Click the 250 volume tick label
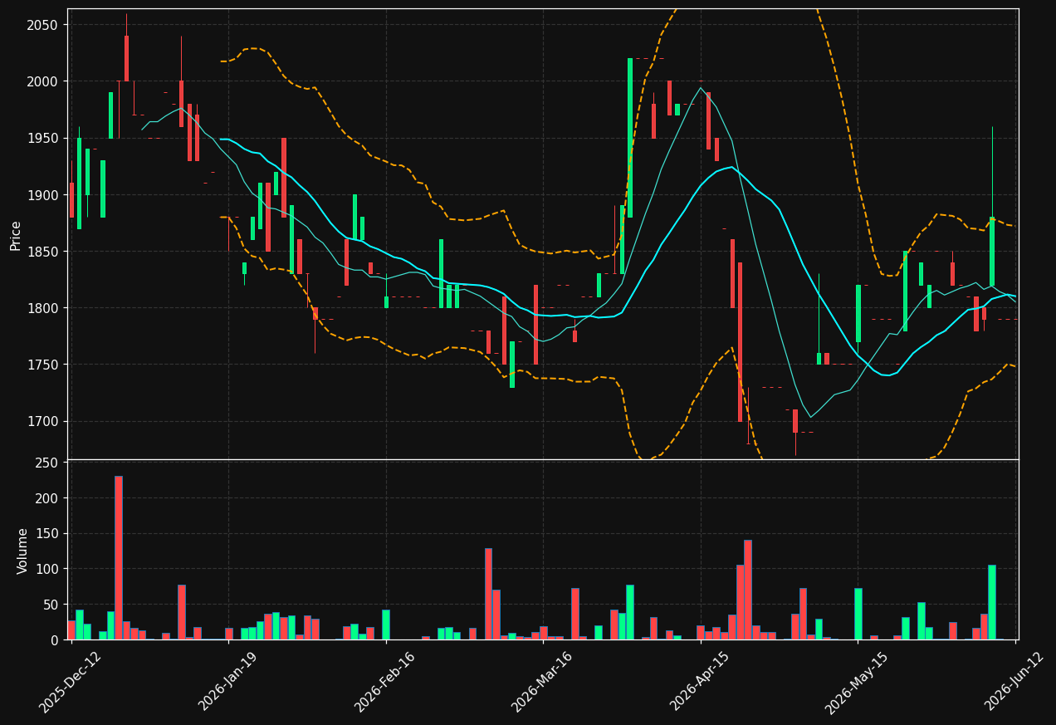1056x725 pixels. [x=46, y=463]
